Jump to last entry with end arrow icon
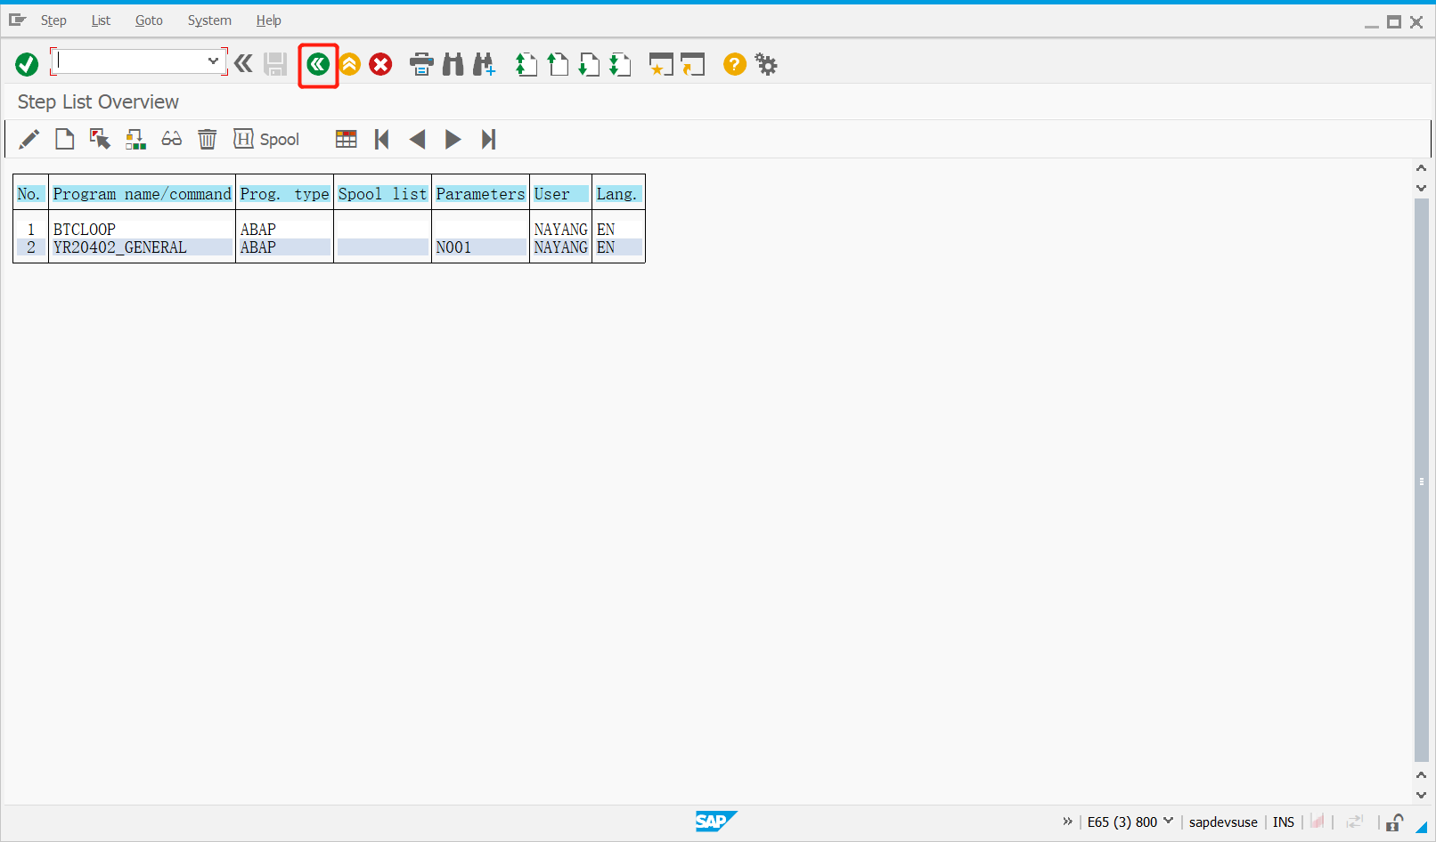Viewport: 1436px width, 842px height. [x=488, y=139]
